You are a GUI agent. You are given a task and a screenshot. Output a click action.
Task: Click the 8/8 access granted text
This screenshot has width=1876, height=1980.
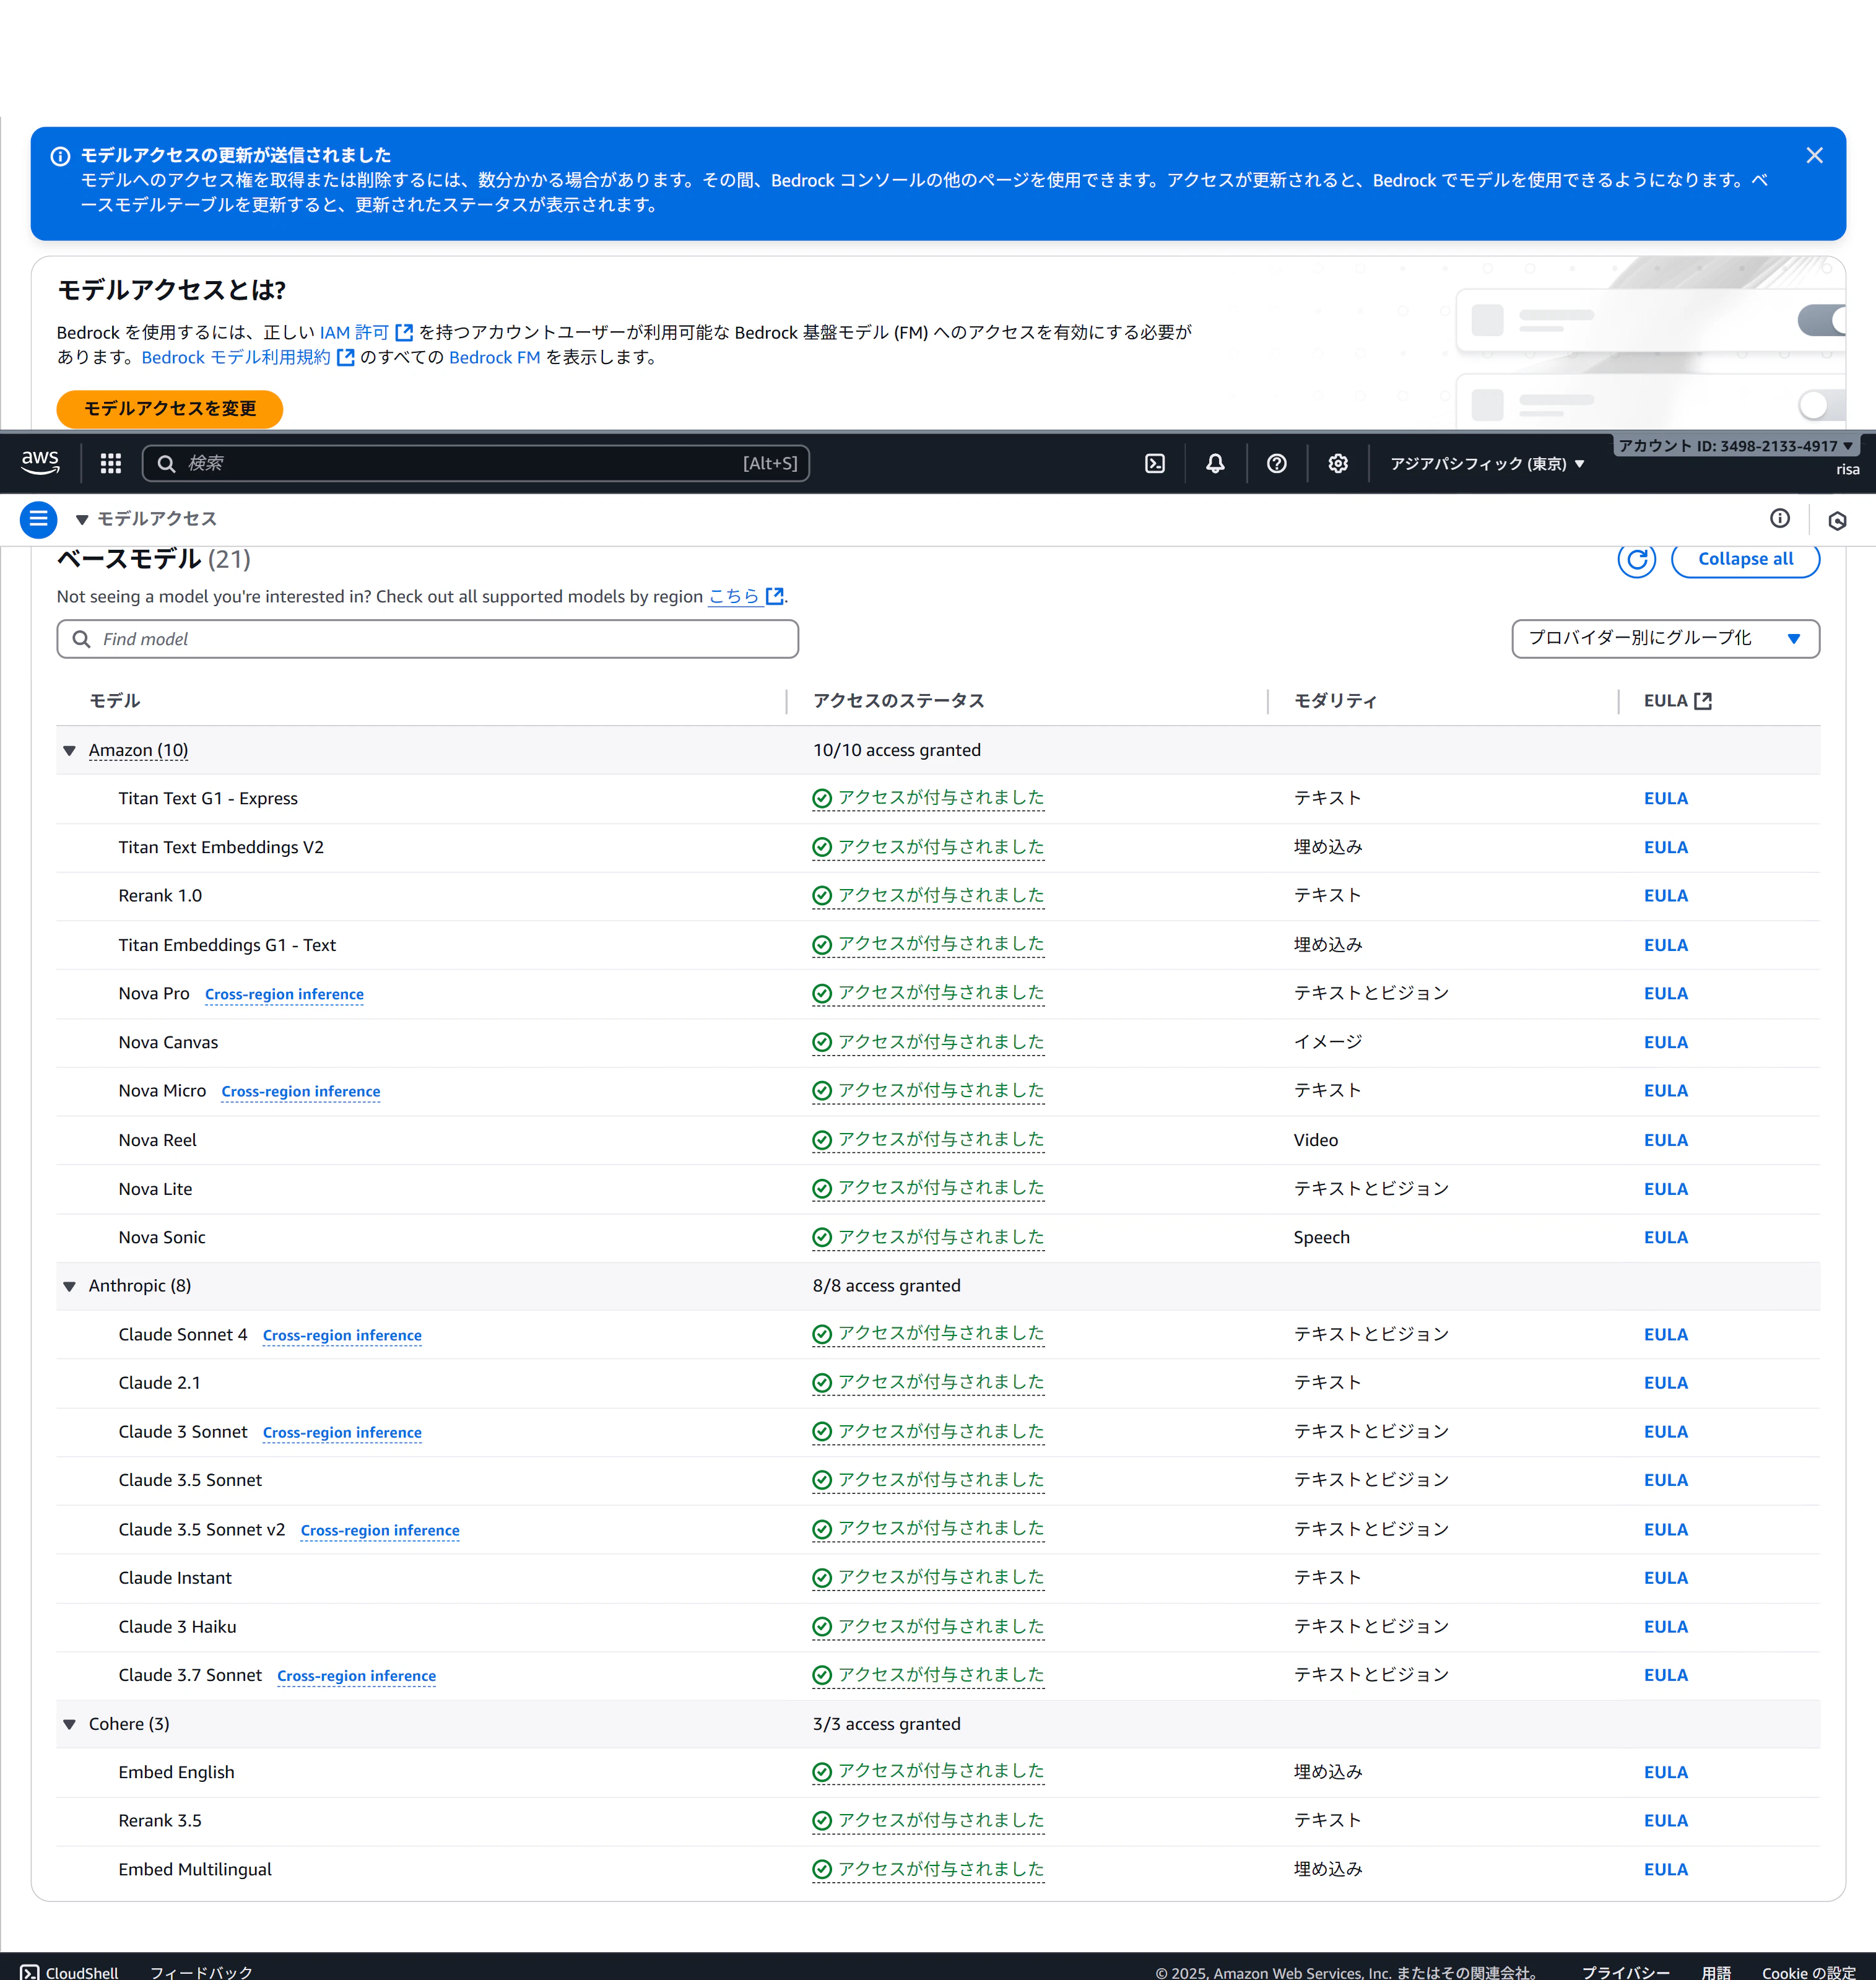(886, 1286)
